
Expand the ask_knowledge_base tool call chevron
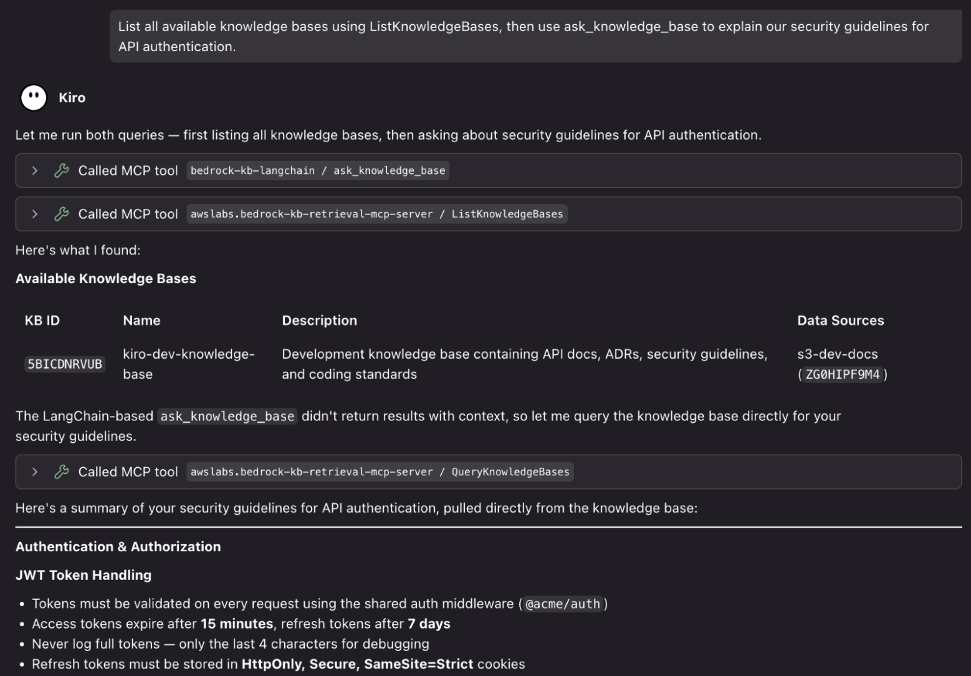pyautogui.click(x=35, y=170)
